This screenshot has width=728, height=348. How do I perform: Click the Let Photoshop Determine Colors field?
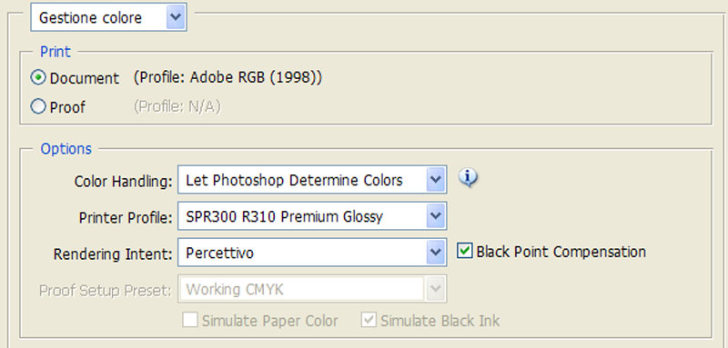[x=312, y=179]
